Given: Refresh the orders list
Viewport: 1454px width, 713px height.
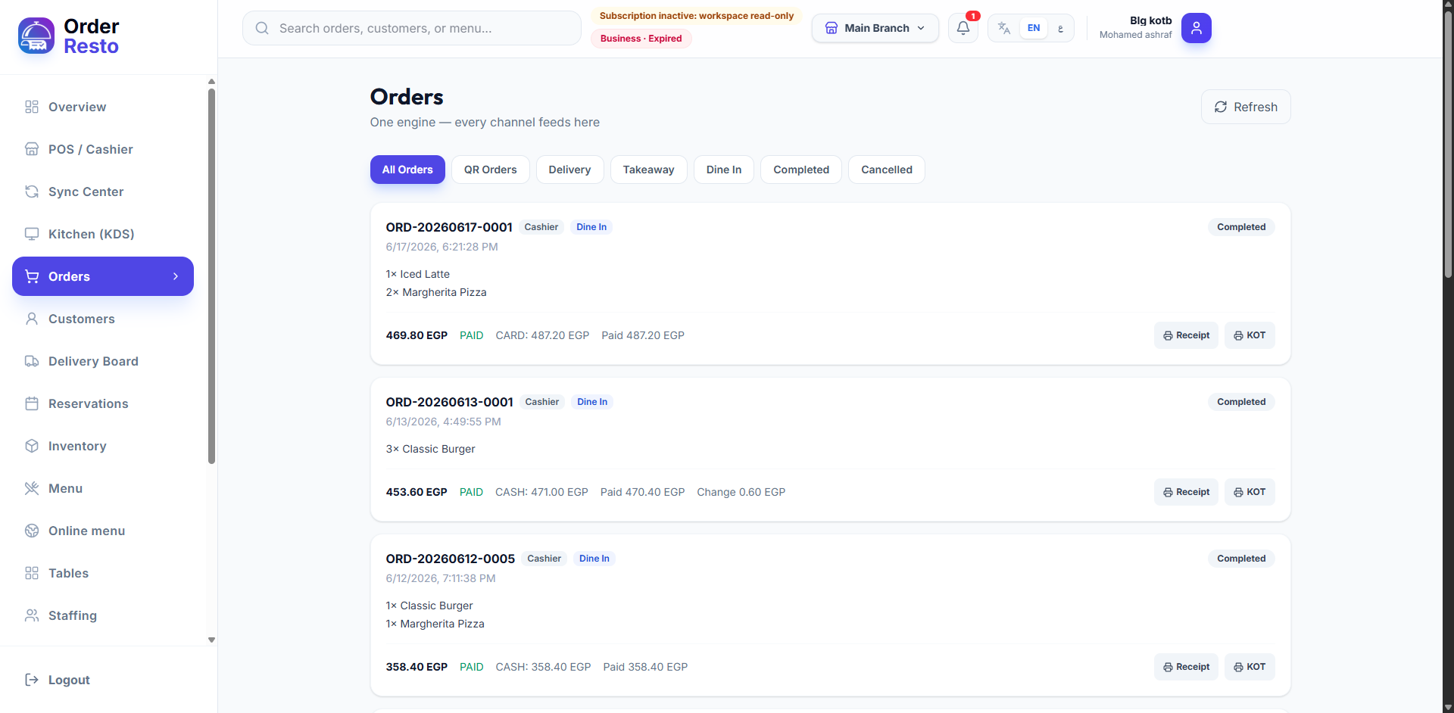Looking at the screenshot, I should click(x=1246, y=107).
